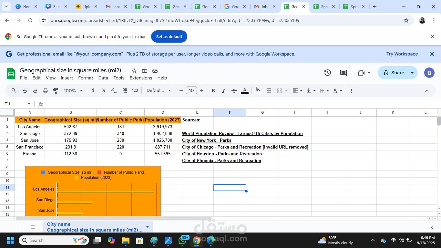Toggle strikethrough formatting

pos(234,91)
